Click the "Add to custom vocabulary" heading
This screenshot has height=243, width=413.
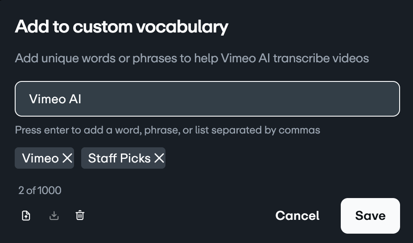coord(121,27)
